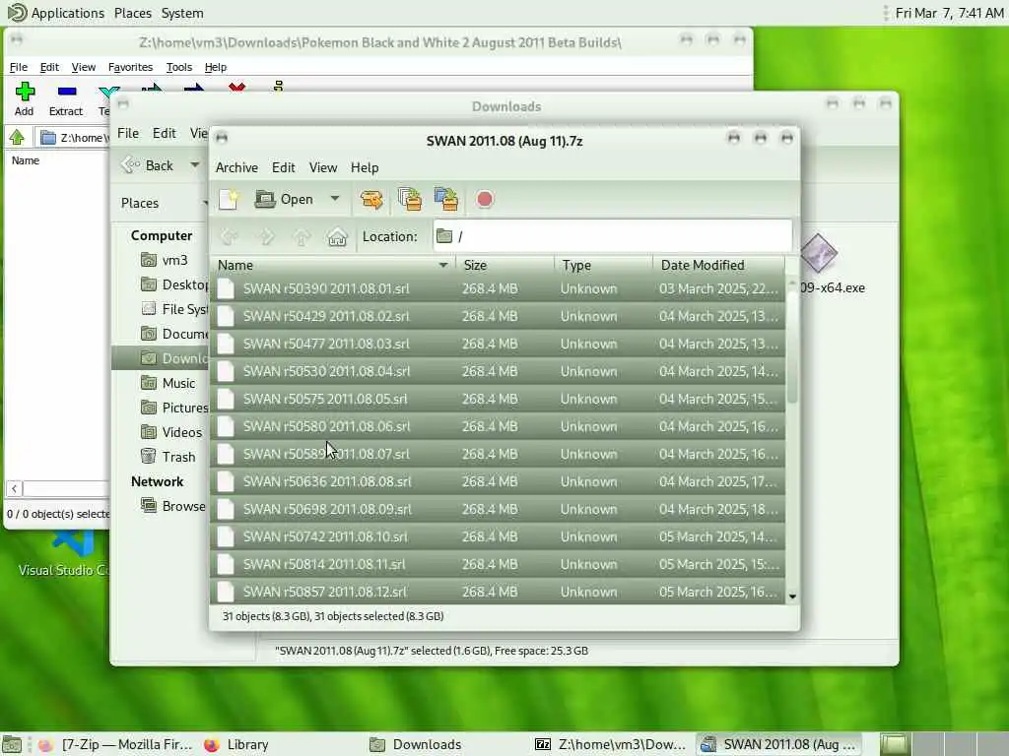This screenshot has height=756, width=1009.
Task: Click the go up arrow in the archive manager
Action: 302,236
